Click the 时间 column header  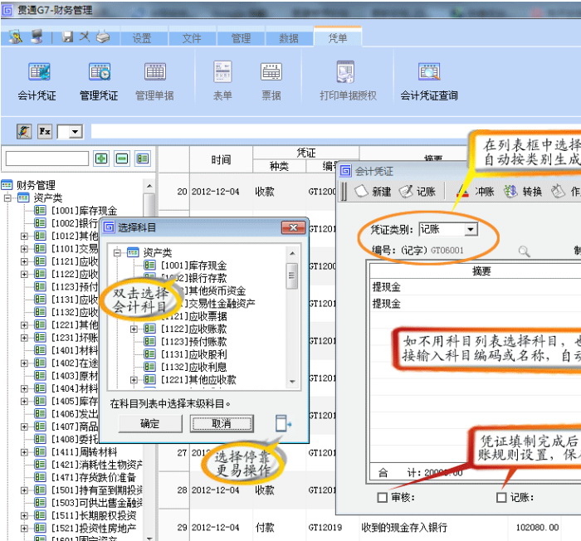pos(222,159)
